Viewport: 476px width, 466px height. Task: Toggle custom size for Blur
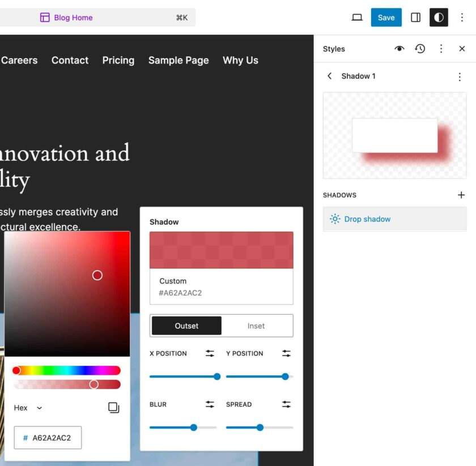point(210,404)
